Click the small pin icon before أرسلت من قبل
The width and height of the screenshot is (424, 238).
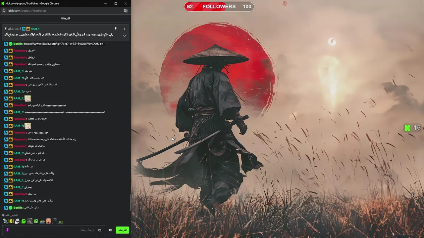(x=6, y=29)
